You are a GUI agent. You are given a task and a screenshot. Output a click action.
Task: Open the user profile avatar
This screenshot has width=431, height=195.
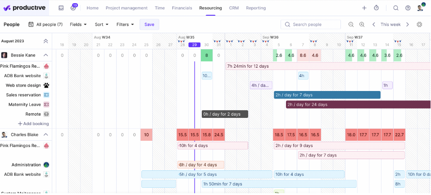click(x=420, y=8)
